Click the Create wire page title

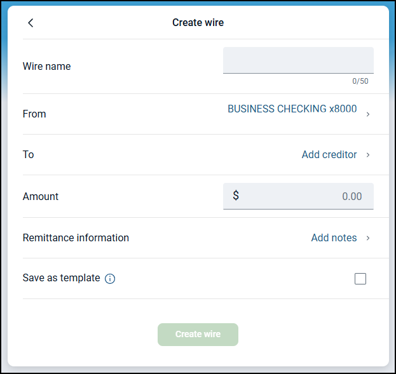pos(198,23)
